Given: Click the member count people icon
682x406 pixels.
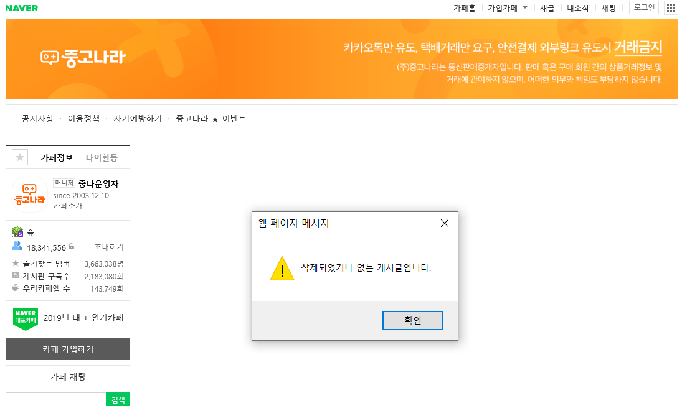Looking at the screenshot, I should [17, 246].
